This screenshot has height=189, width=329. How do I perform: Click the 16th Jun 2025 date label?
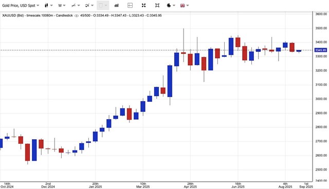237,185
